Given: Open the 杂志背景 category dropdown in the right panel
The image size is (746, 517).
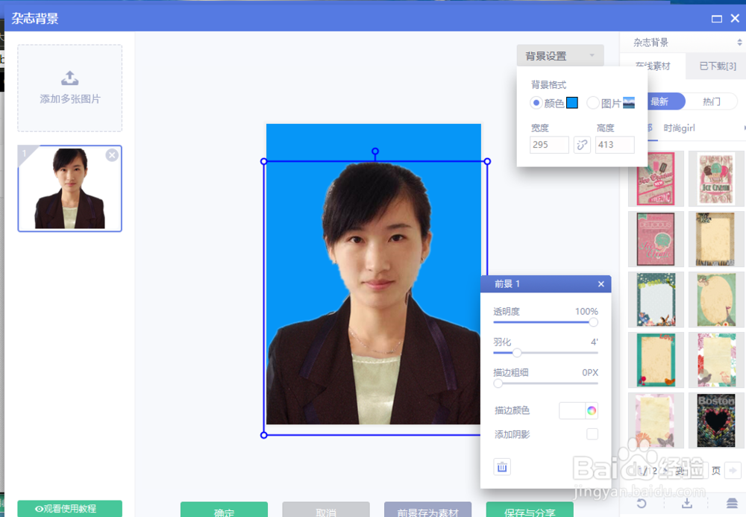Looking at the screenshot, I should (685, 43).
